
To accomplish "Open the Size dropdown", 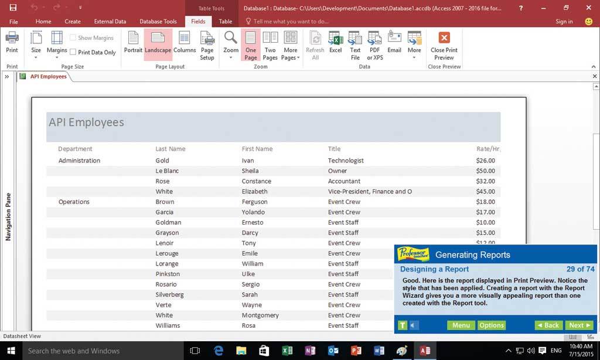I will (x=36, y=46).
